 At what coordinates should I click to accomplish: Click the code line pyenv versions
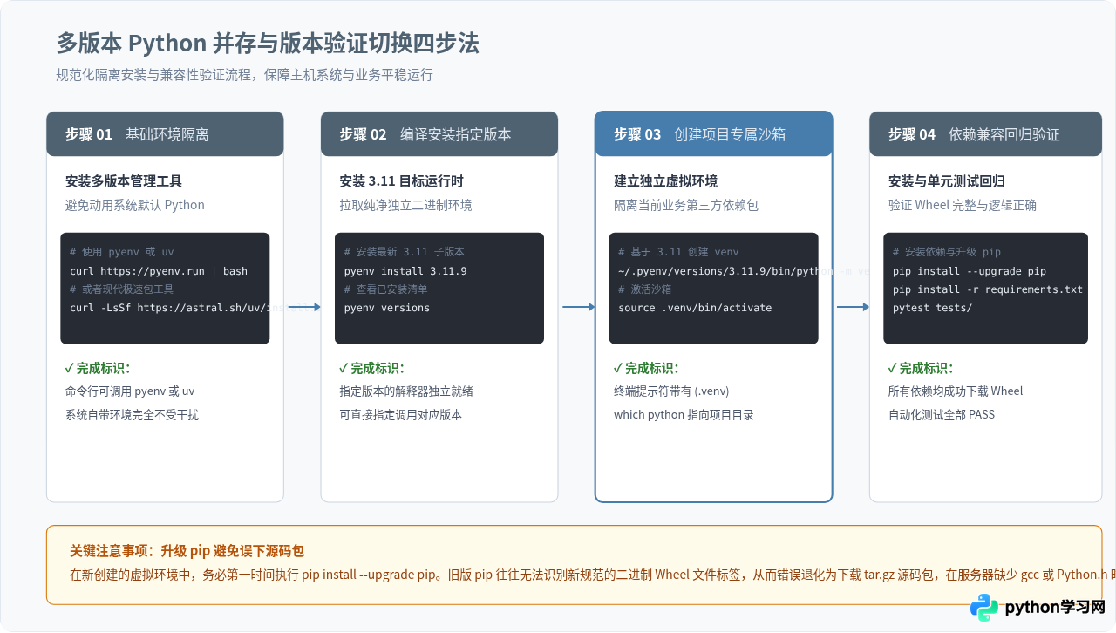[387, 308]
